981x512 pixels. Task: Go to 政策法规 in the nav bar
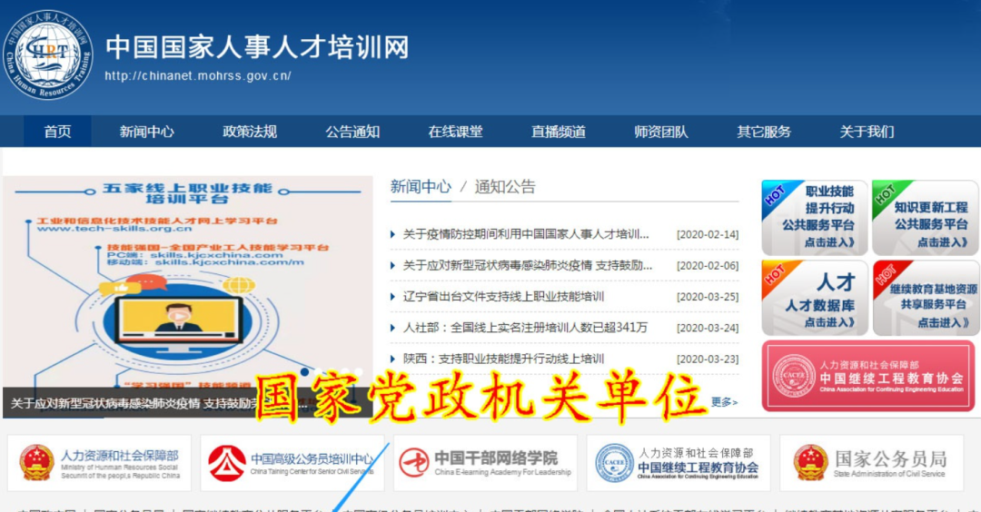coord(250,132)
